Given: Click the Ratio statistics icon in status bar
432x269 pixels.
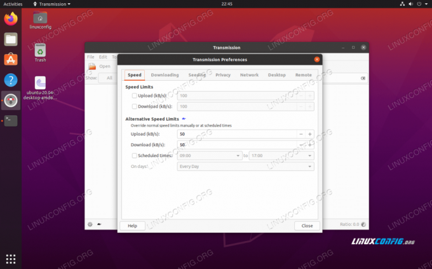Looking at the screenshot, I should point(363,224).
